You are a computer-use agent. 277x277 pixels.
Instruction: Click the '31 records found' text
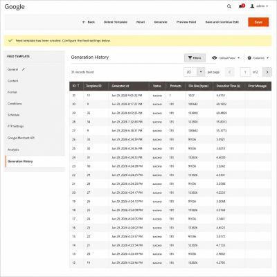(x=82, y=72)
